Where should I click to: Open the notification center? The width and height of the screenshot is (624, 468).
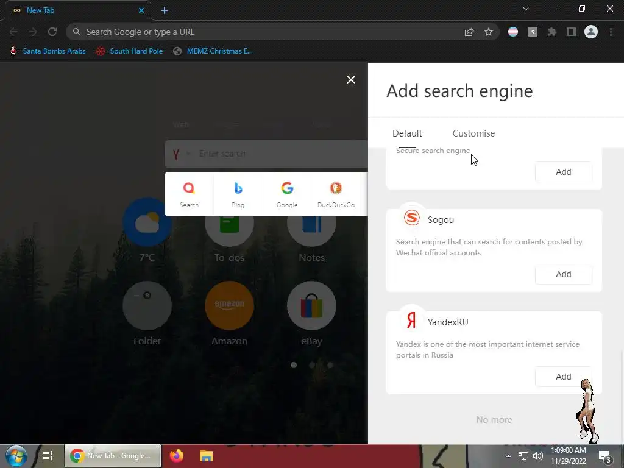pyautogui.click(x=604, y=456)
